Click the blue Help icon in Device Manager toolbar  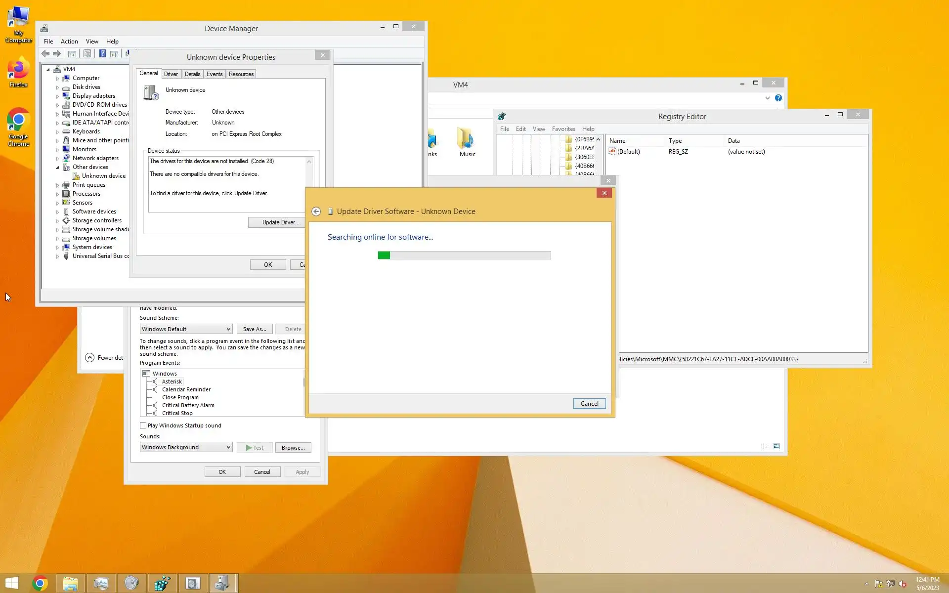102,54
